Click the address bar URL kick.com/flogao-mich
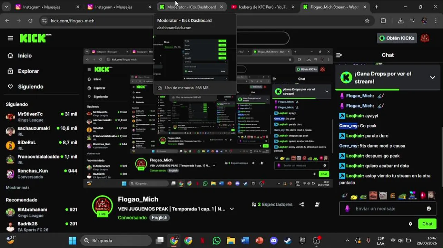This screenshot has height=248, width=443. click(72, 21)
